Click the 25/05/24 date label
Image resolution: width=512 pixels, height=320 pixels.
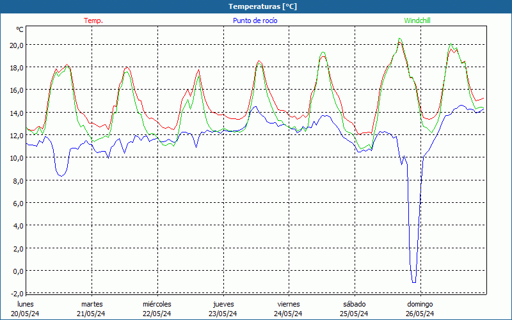(354, 314)
